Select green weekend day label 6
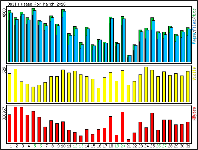Image resolution: width=198 pixels, height=150 pixels. coord(40,146)
